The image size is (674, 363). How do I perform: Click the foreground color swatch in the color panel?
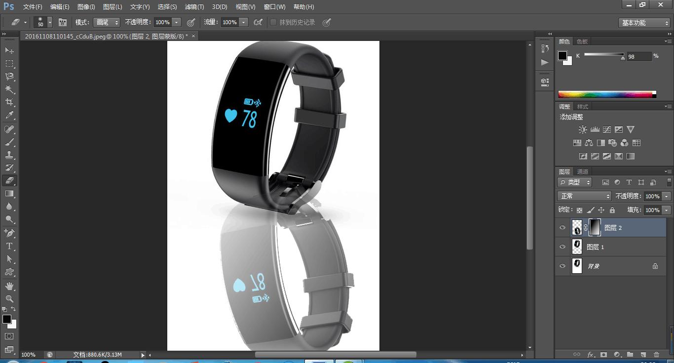(562, 56)
